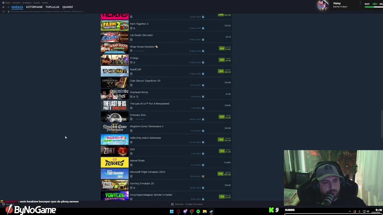Open the Oyunlar menu
383x215 pixels.
pyautogui.click(x=37, y=3)
